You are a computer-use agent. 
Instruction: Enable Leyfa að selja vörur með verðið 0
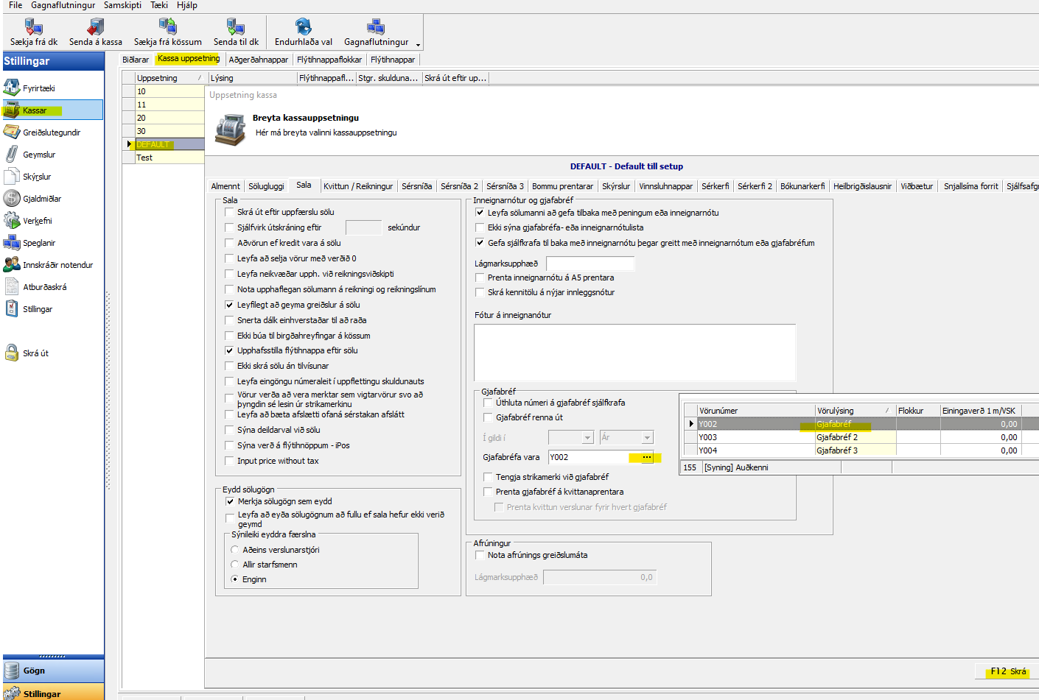coord(229,258)
